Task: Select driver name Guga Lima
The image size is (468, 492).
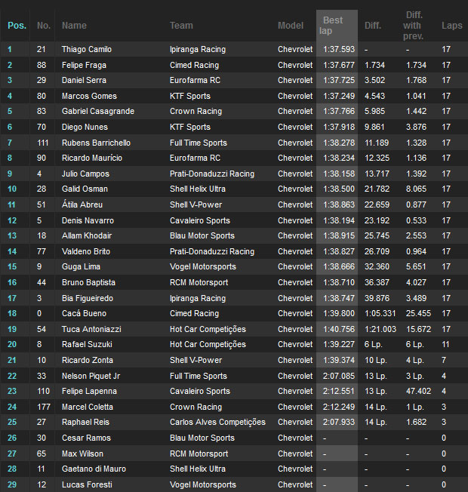Action: (x=81, y=266)
